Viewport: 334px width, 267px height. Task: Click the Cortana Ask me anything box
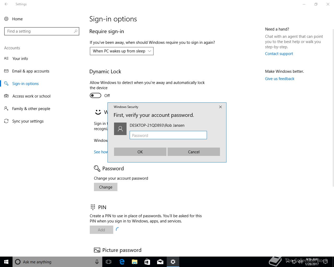(x=57, y=262)
